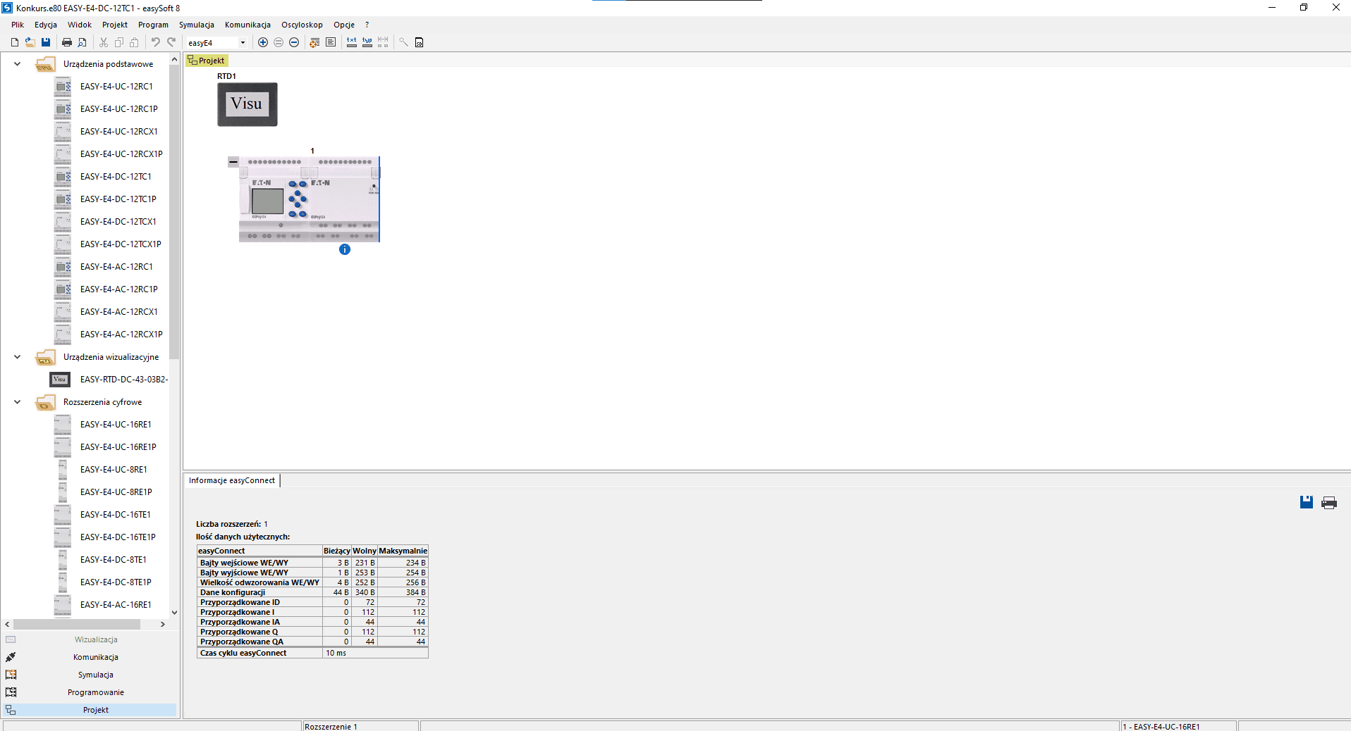Click the SD card icon in toolbar
1351x731 pixels.
click(x=419, y=42)
